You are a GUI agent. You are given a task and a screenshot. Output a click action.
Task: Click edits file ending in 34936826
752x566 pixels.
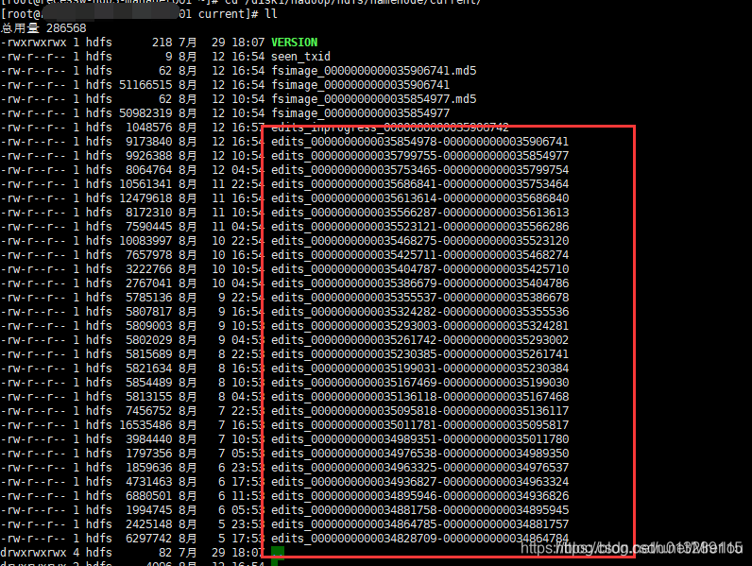pos(419,496)
